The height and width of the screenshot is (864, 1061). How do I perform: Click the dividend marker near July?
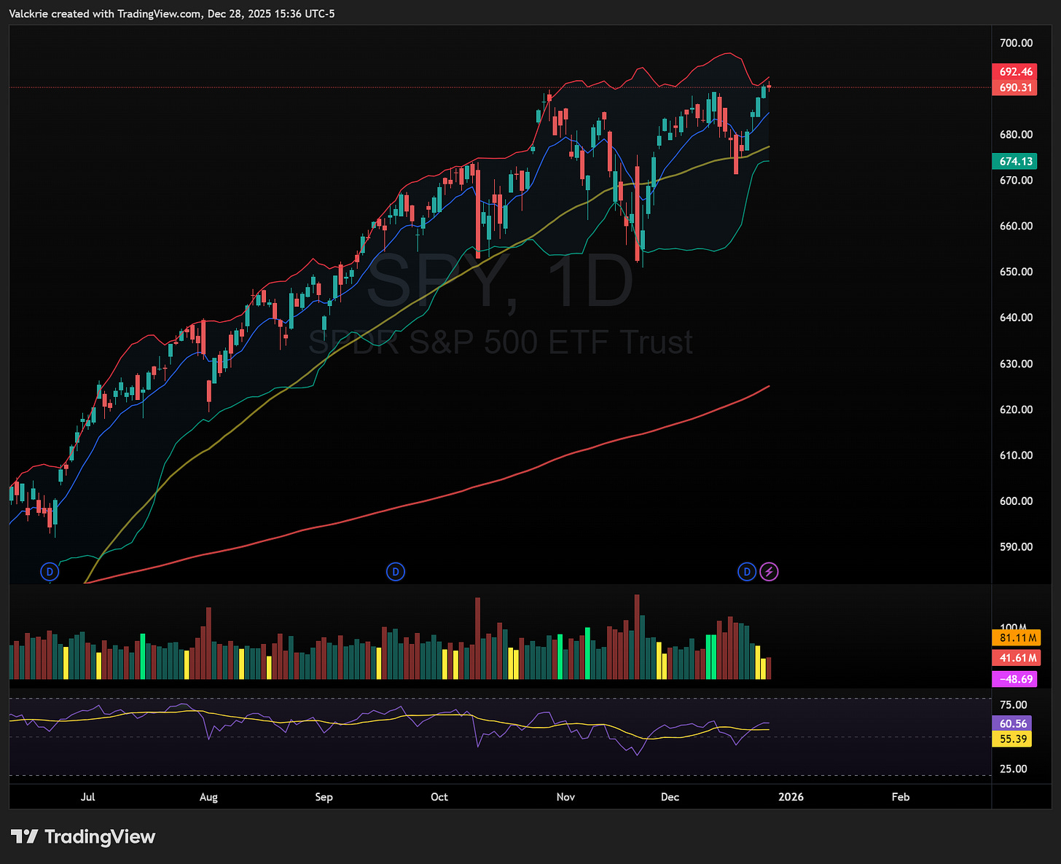pyautogui.click(x=49, y=572)
